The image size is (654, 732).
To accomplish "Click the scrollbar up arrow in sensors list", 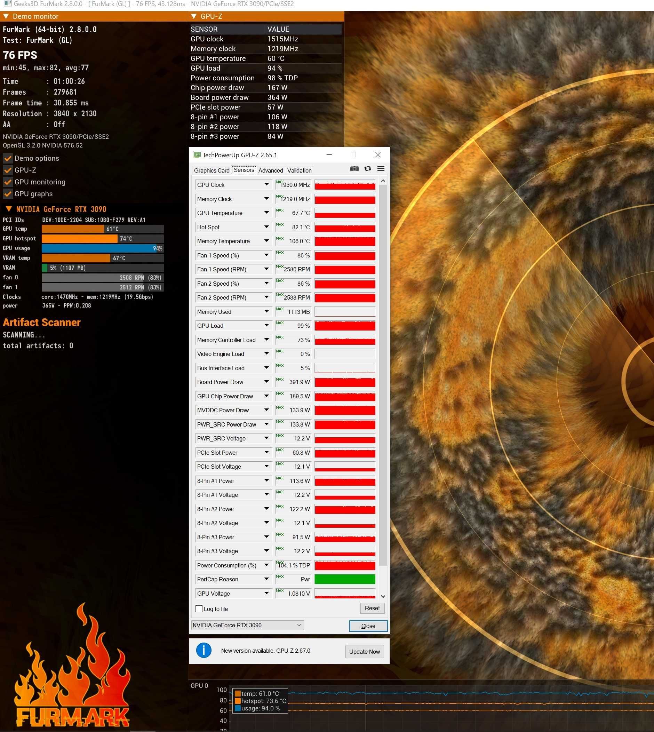I will (x=383, y=181).
